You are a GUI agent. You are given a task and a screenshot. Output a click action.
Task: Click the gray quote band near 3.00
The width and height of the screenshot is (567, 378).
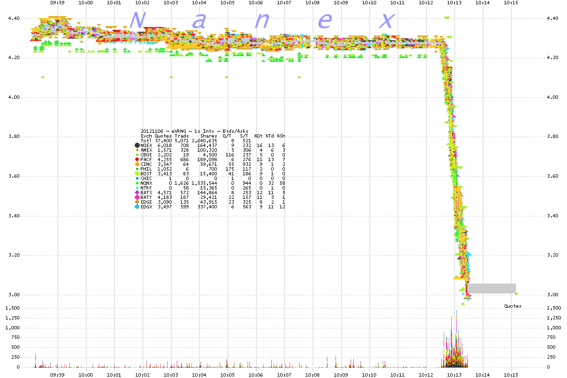[491, 288]
